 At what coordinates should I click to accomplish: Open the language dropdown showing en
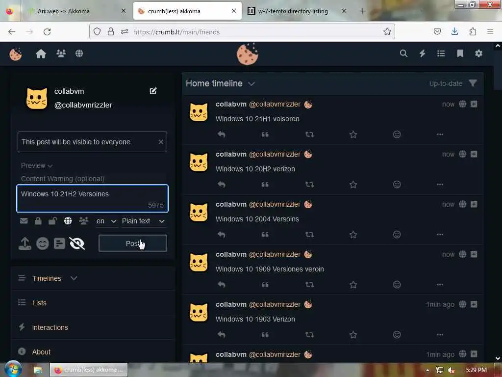tap(106, 221)
